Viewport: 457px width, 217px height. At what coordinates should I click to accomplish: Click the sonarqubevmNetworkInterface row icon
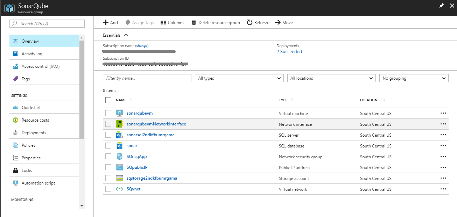[120, 124]
